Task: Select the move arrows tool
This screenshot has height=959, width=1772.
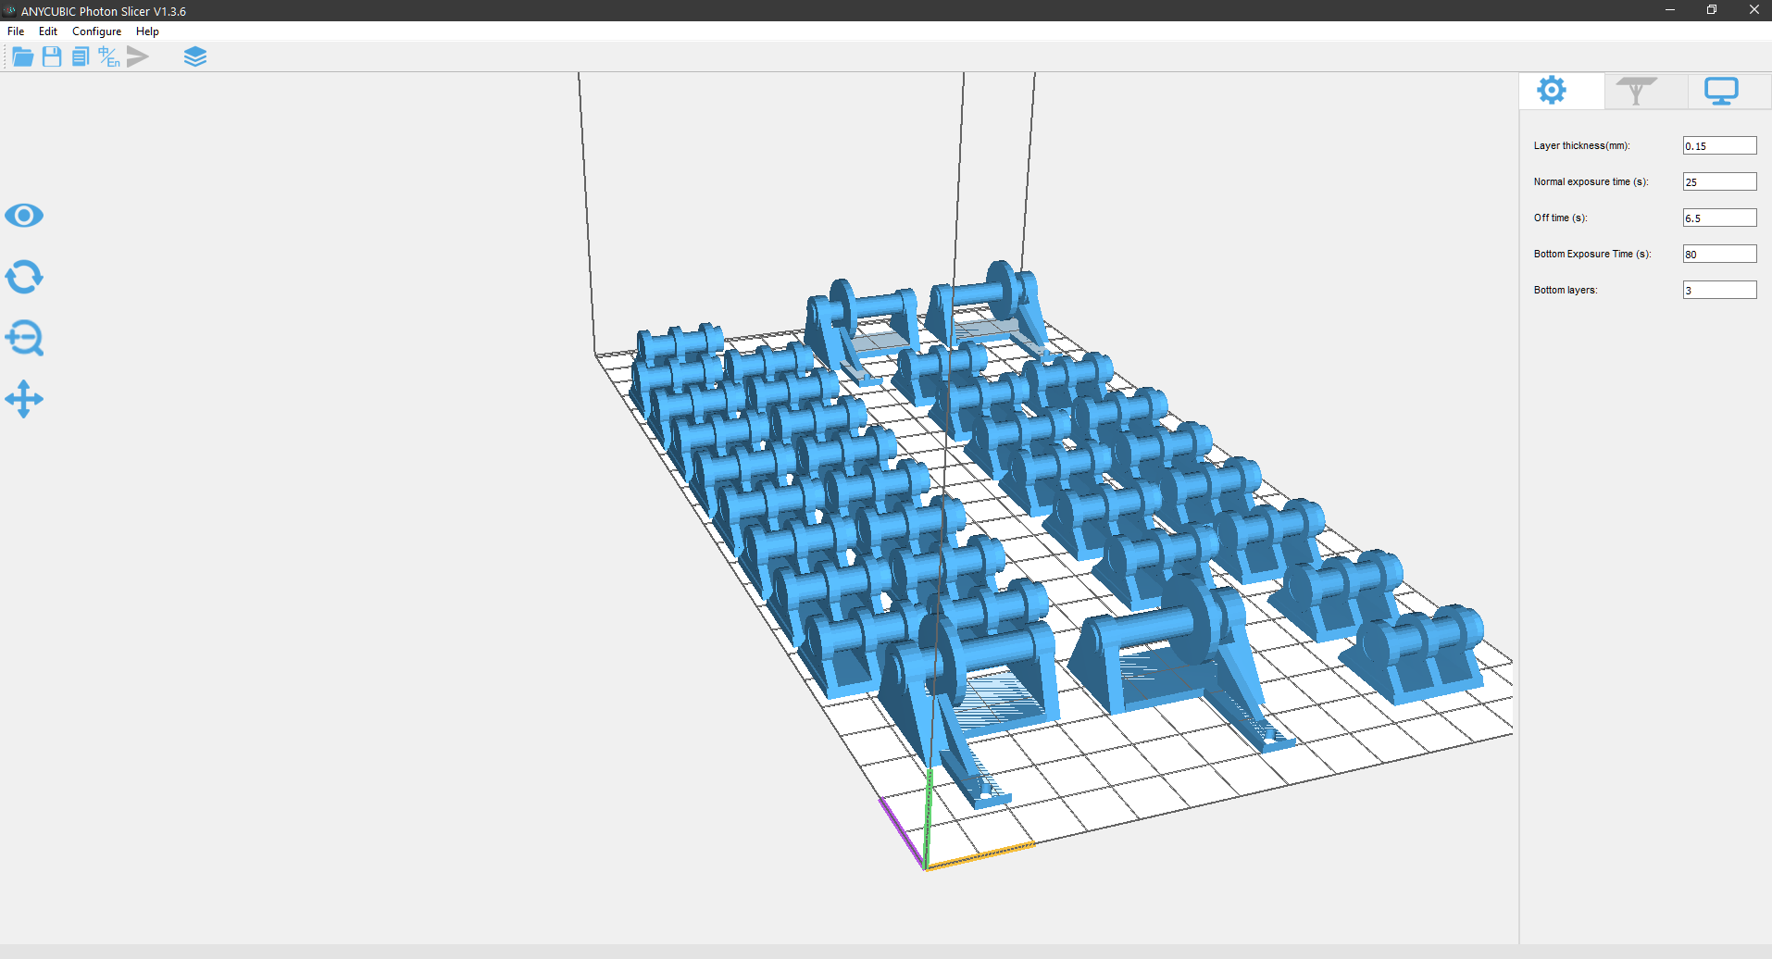Action: [x=24, y=399]
